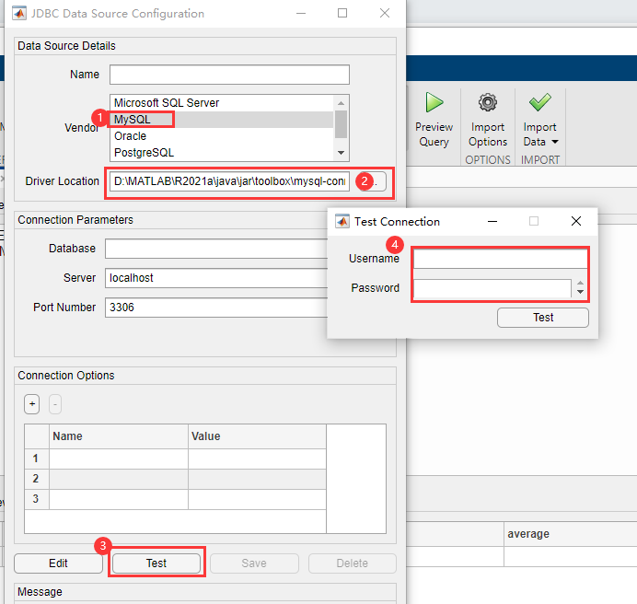Click the Username field in Test Connection
Image resolution: width=637 pixels, height=604 pixels.
click(501, 259)
